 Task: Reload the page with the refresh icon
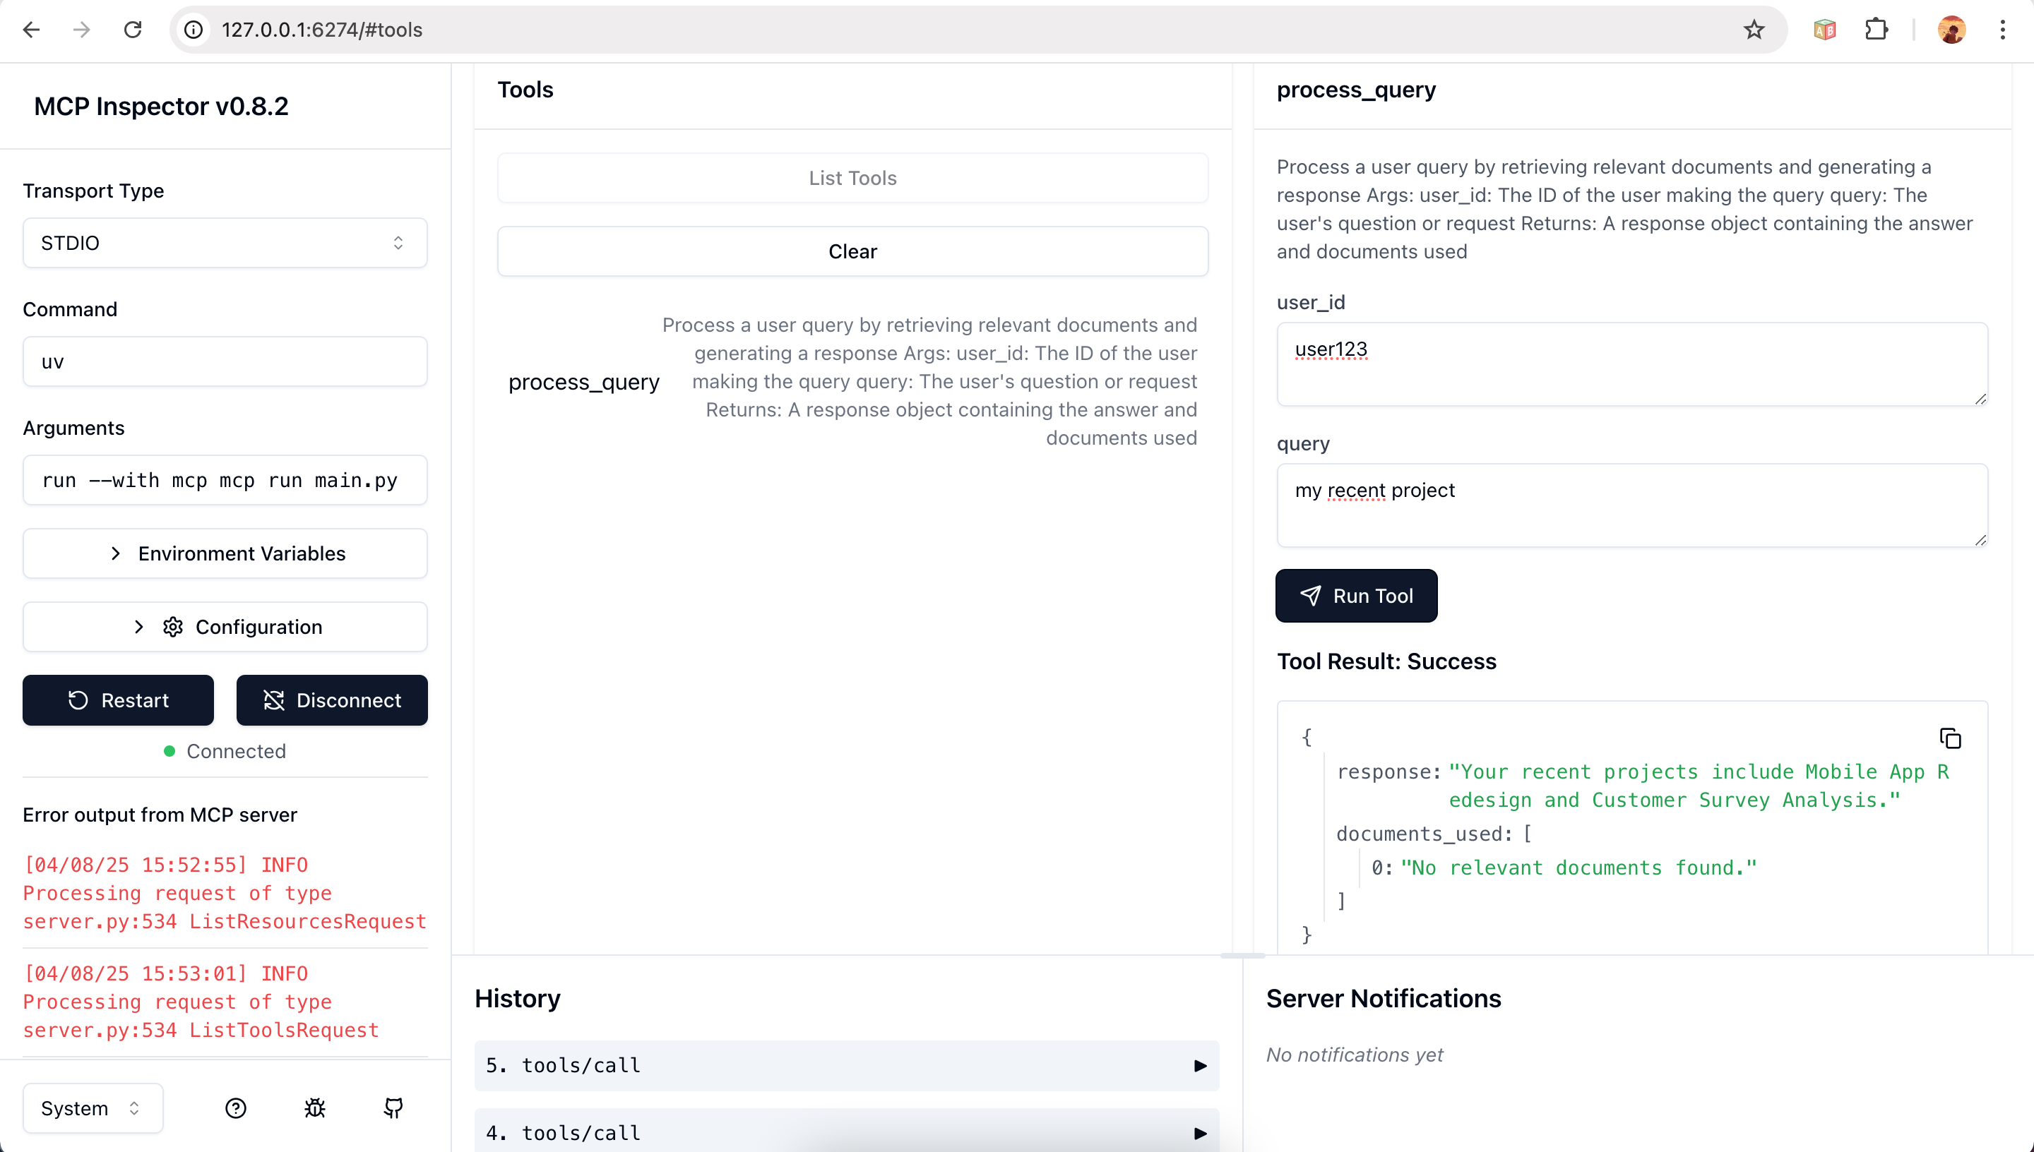(x=133, y=30)
